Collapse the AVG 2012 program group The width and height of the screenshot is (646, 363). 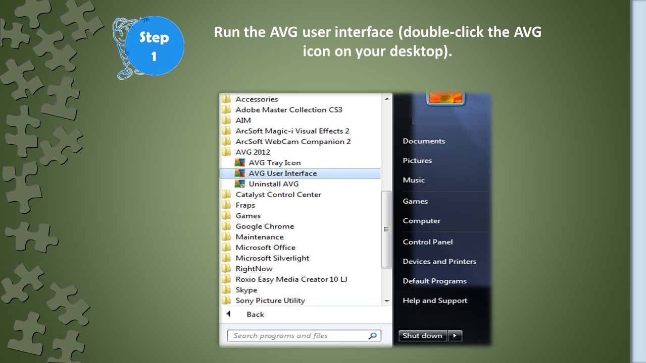point(253,152)
